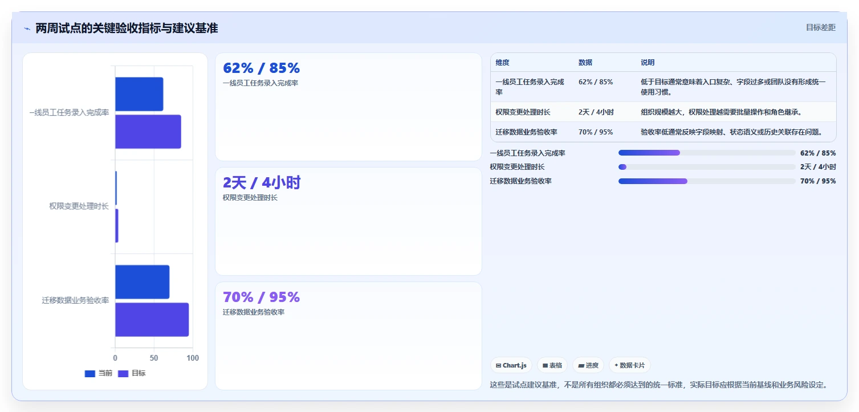Click the target bar for 一线员工任务录入完成率
This screenshot has width=859, height=412.
pos(148,132)
